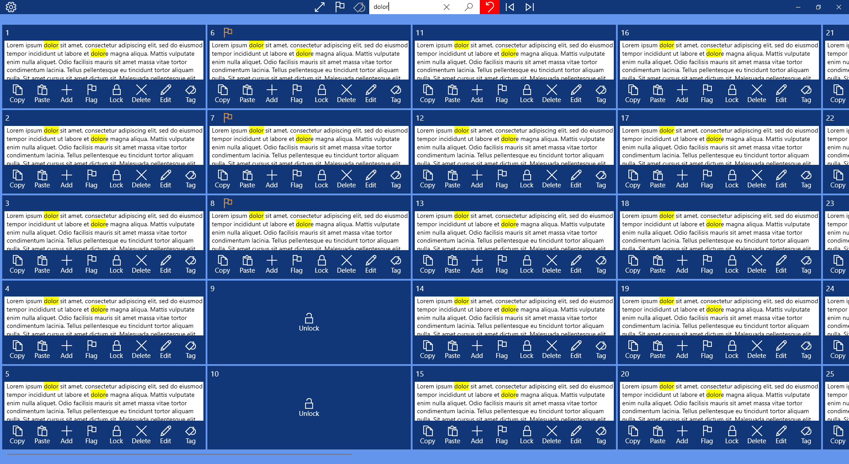Toggle the orange flag on note 6

pos(228,32)
